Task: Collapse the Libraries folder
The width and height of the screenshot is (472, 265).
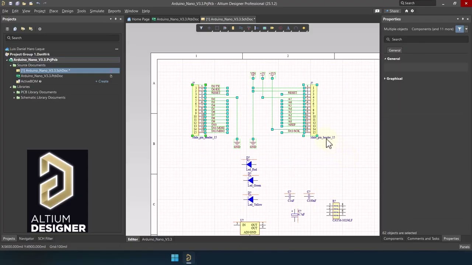Action: pyautogui.click(x=10, y=87)
